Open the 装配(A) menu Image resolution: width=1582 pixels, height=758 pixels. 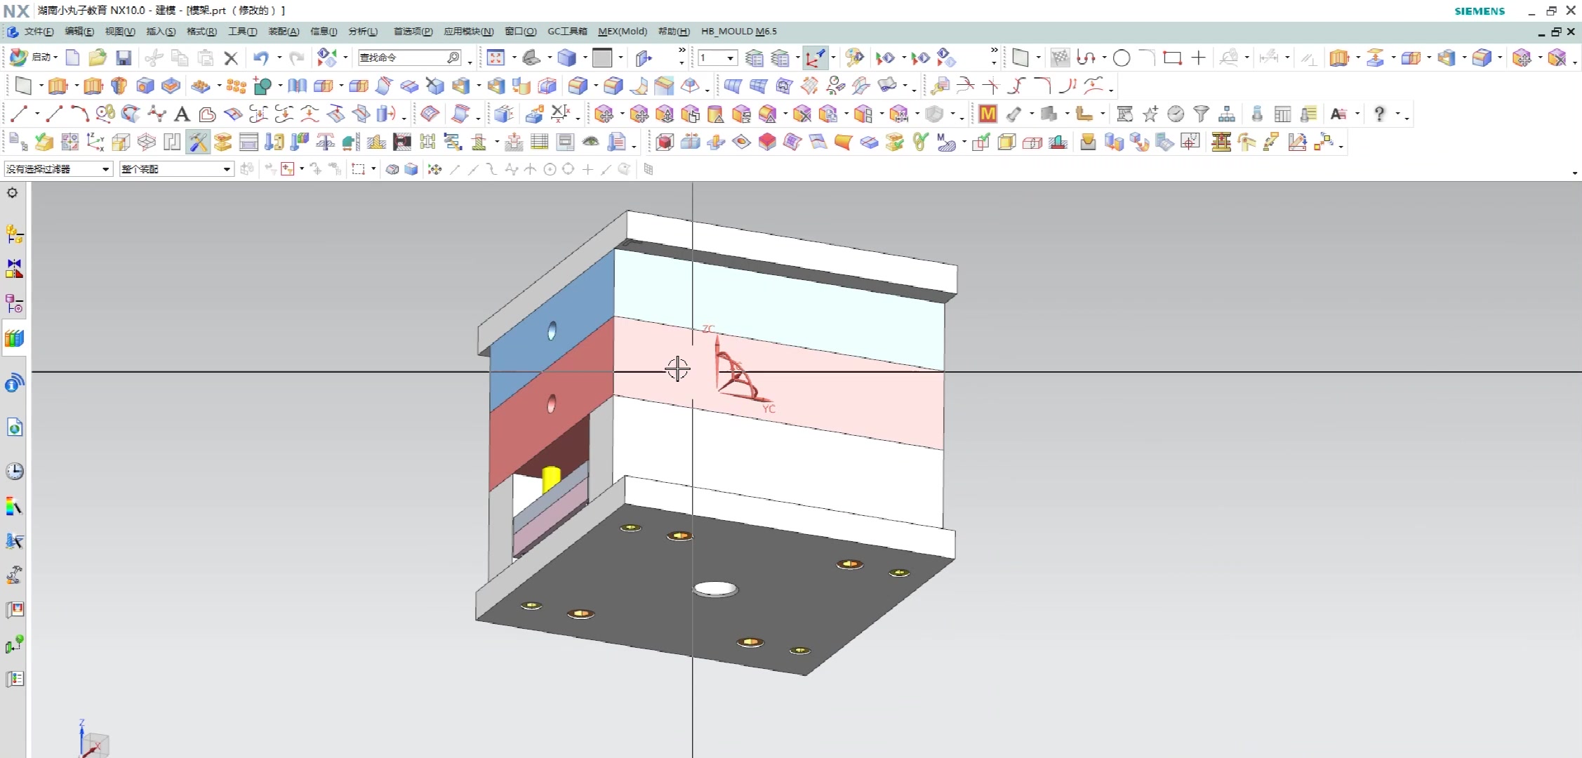pos(284,32)
